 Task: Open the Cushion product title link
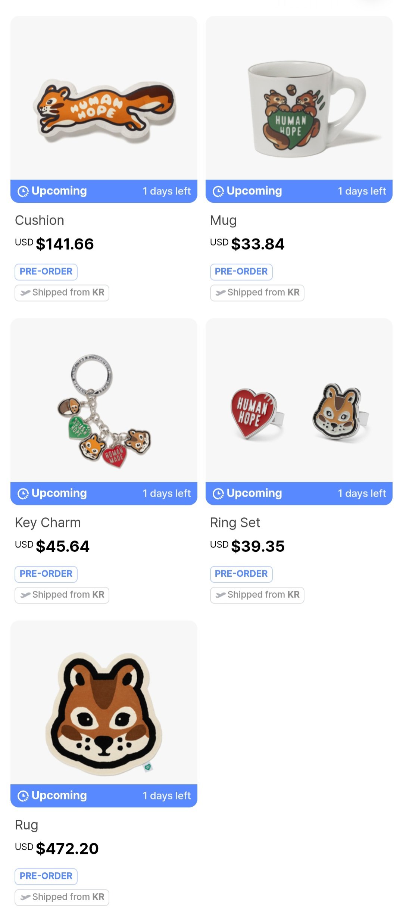pos(39,220)
